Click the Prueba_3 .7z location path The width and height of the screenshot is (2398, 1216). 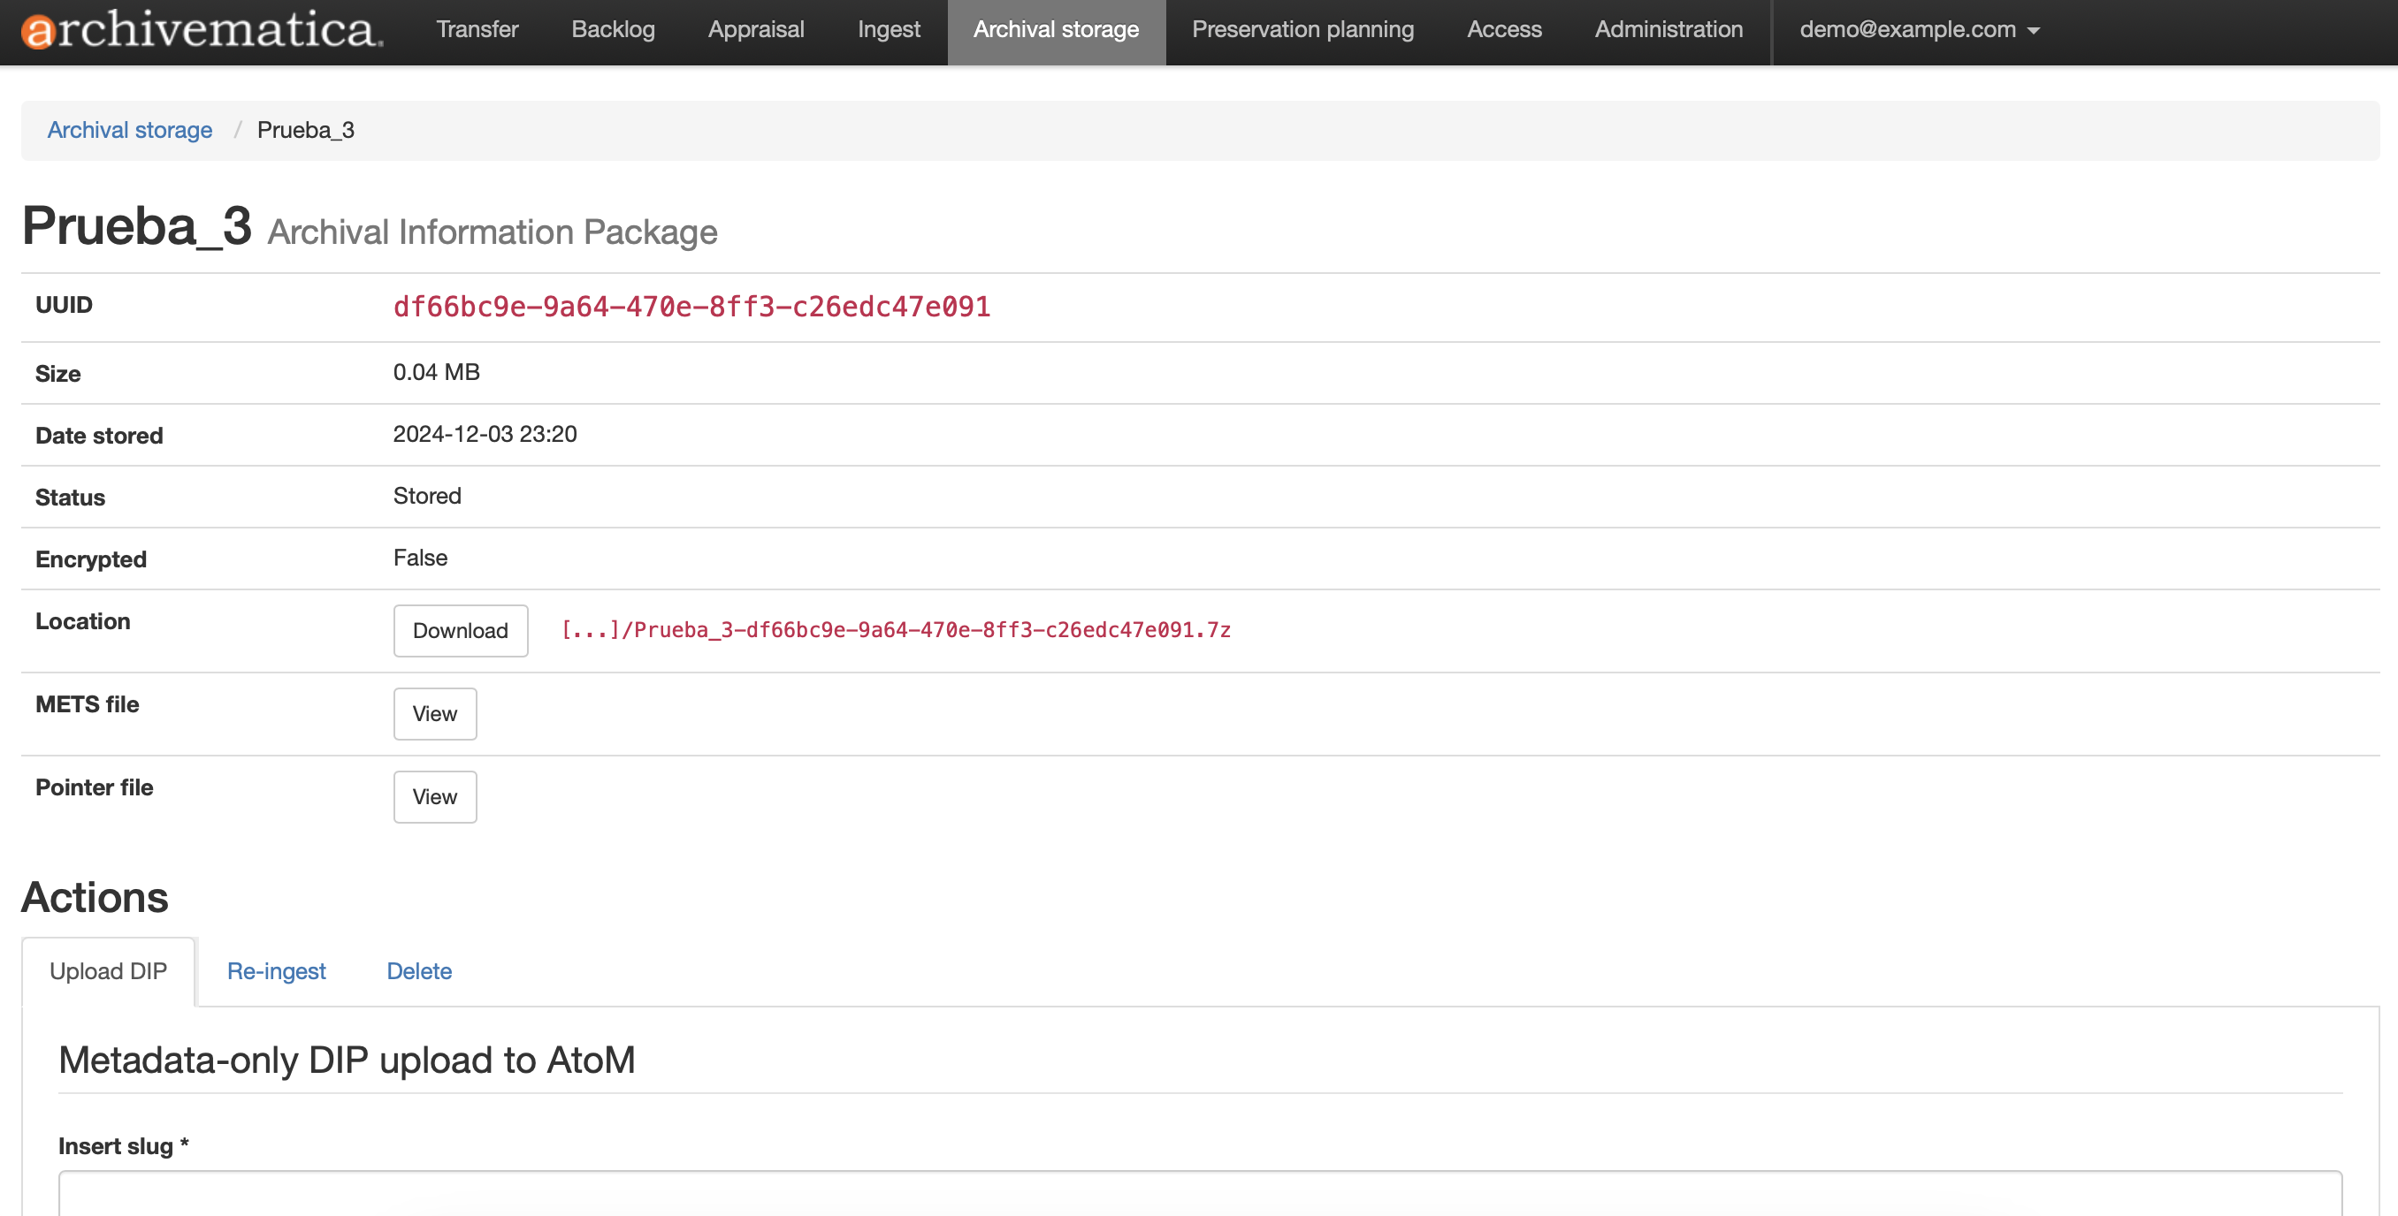click(896, 631)
